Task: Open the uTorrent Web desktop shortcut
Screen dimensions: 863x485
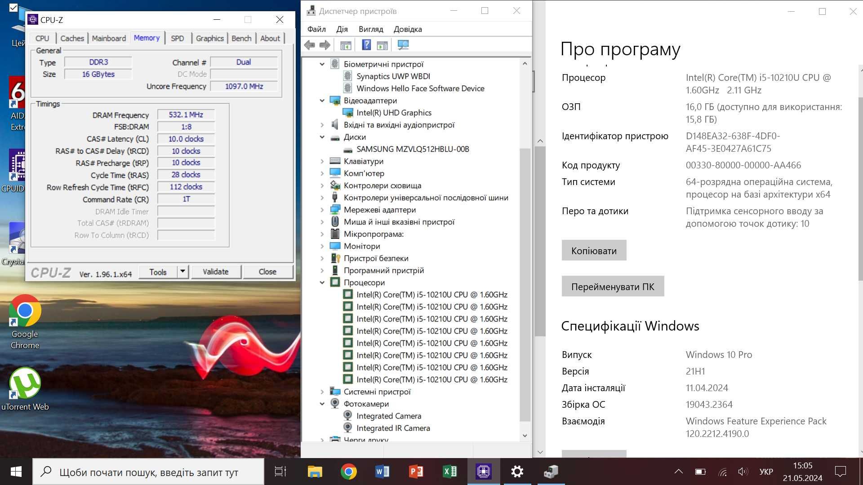Action: pos(25,389)
